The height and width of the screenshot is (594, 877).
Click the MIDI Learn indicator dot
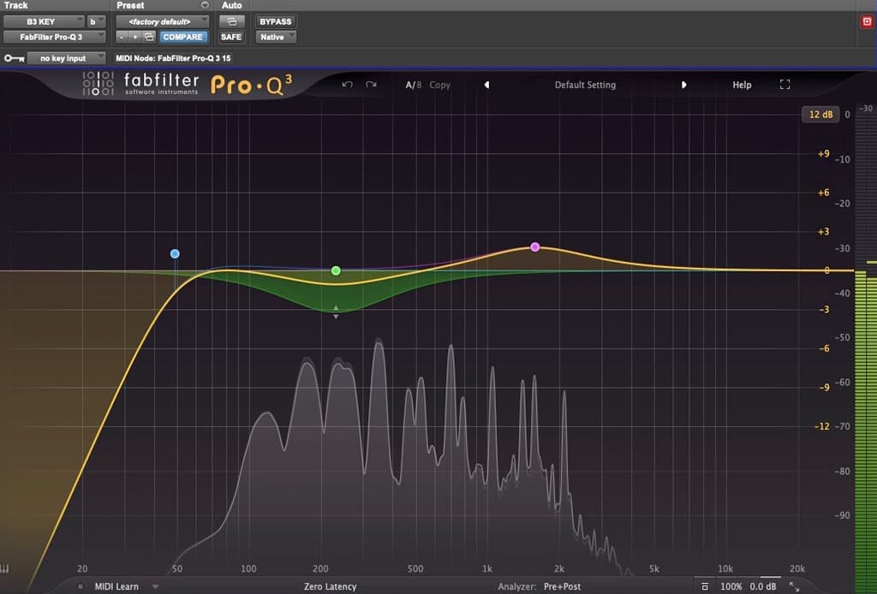coord(81,587)
